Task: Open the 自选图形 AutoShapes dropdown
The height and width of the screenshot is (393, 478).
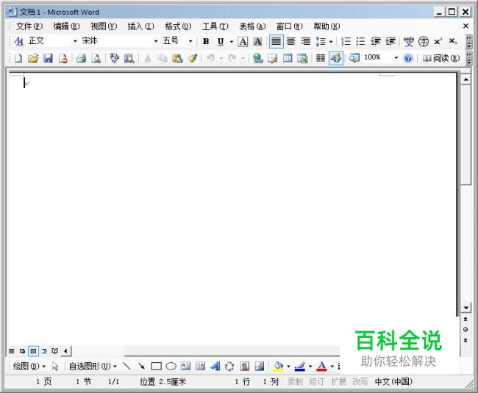Action: [93, 367]
